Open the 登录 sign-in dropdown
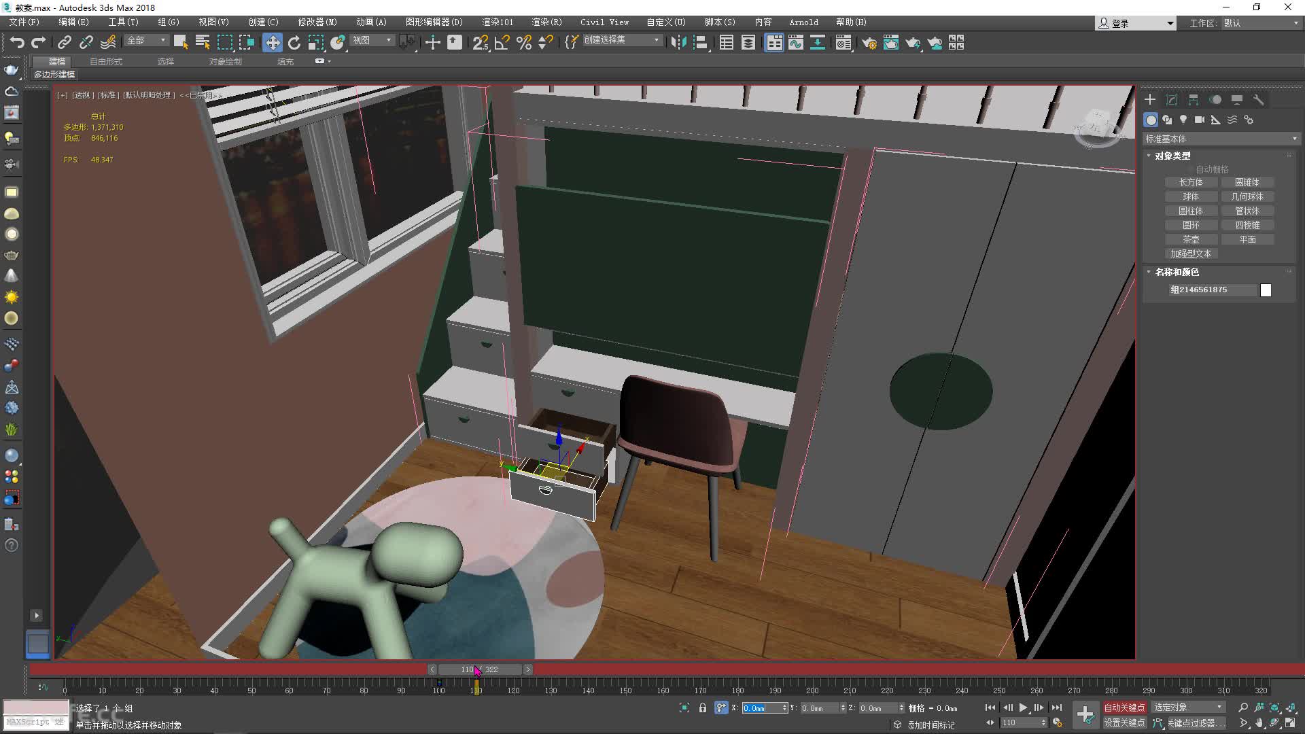This screenshot has width=1305, height=734. [1136, 23]
